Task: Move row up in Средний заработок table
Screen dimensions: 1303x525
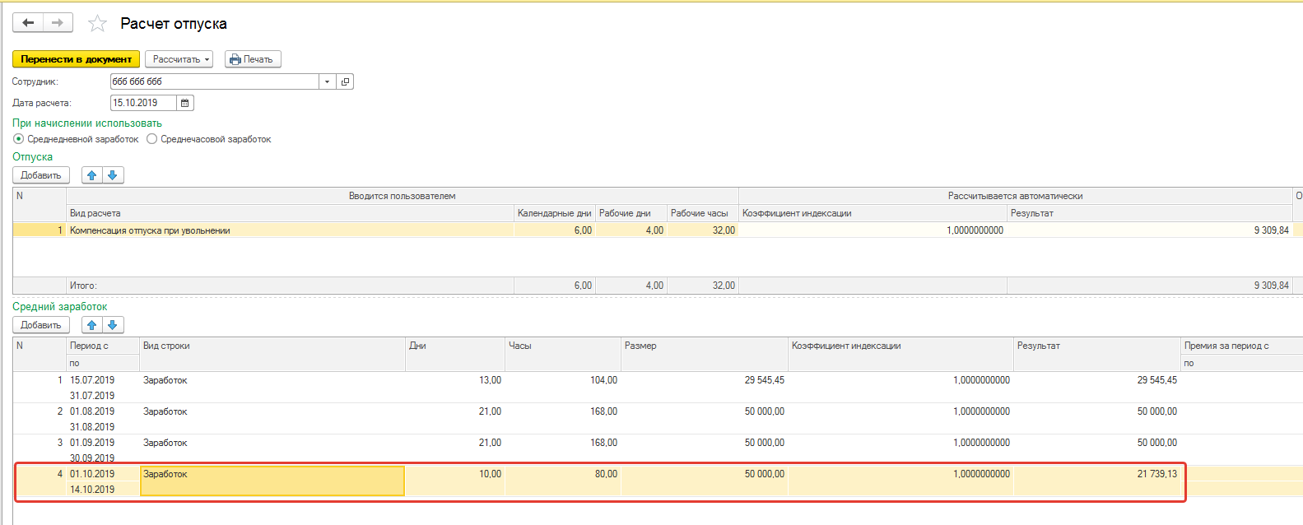Action: click(x=91, y=325)
